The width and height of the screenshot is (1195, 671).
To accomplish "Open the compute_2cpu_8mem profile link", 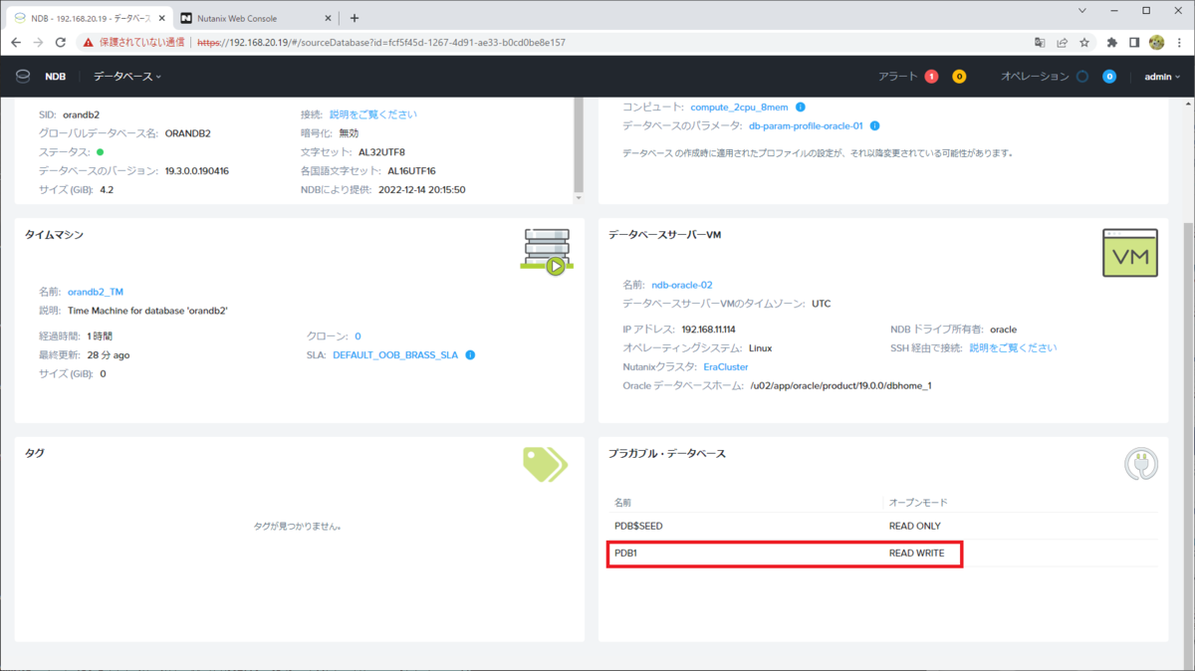I will pos(739,108).
